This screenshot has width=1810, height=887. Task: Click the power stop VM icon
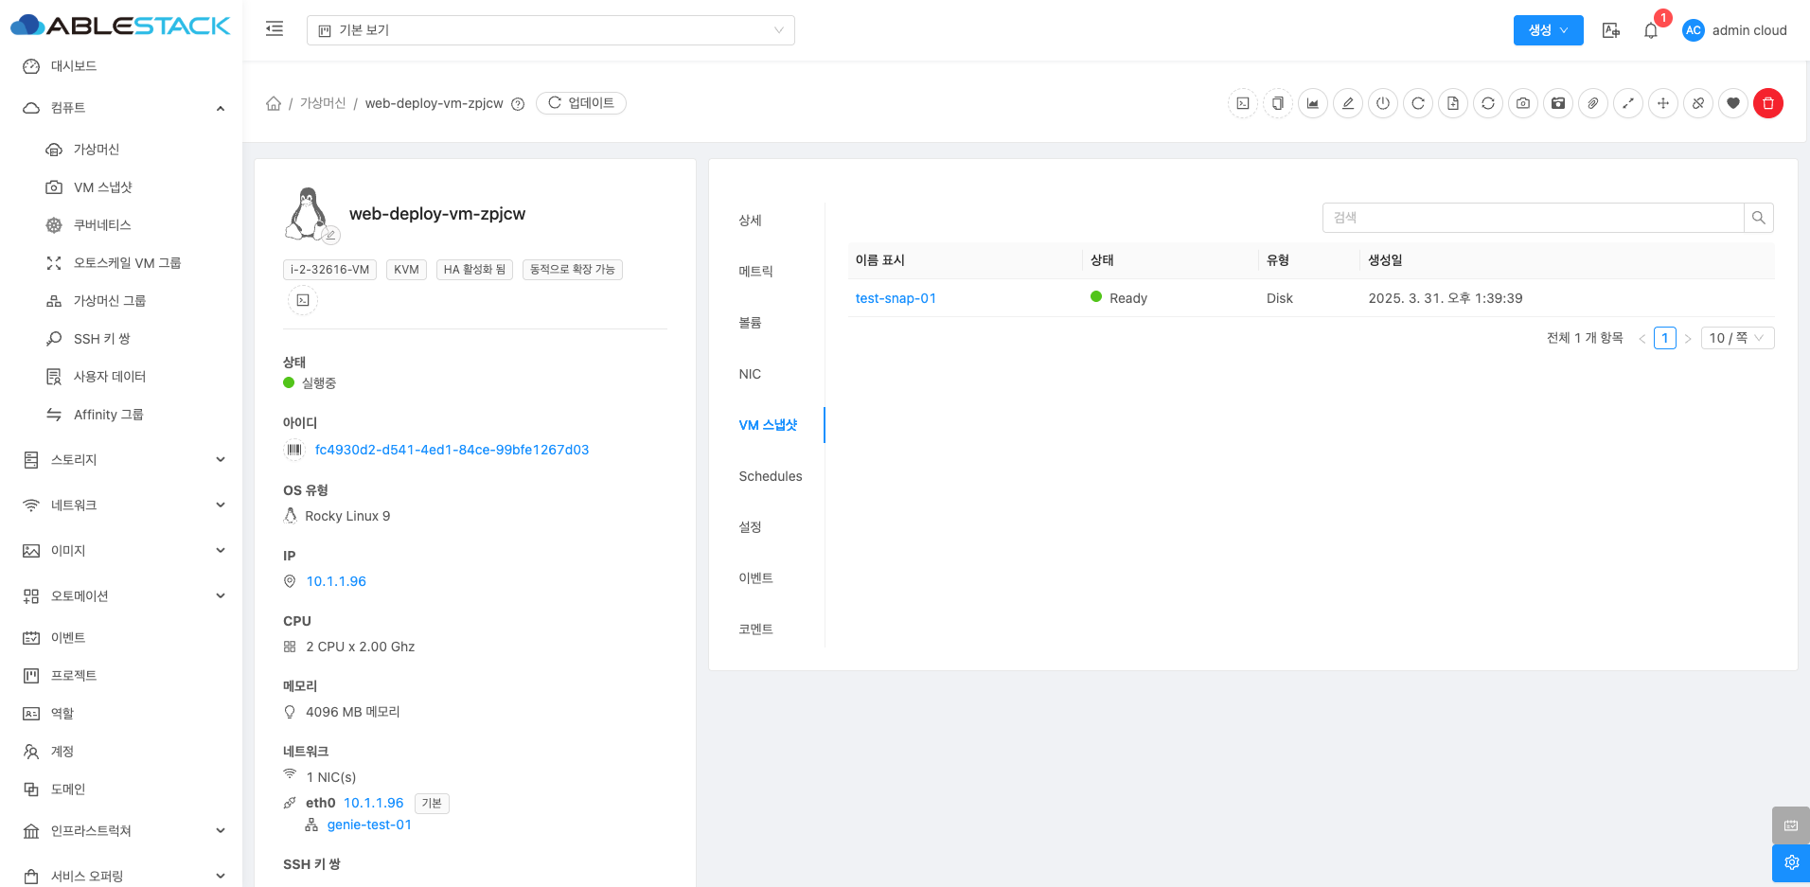1383,103
